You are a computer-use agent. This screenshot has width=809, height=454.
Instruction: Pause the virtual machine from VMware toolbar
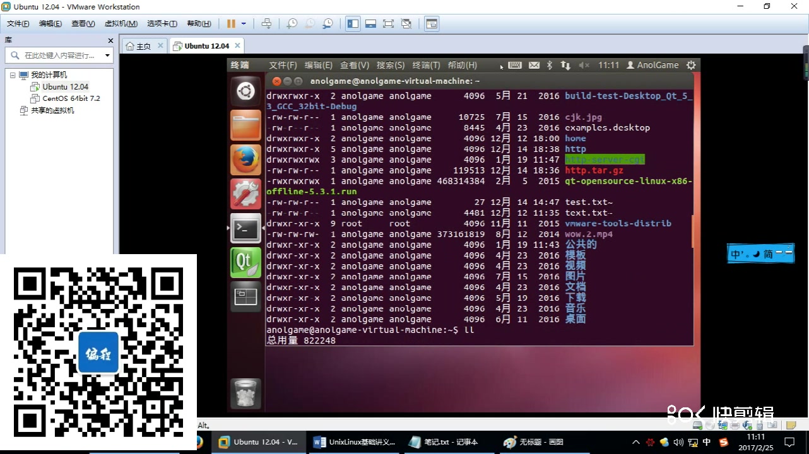coord(231,23)
